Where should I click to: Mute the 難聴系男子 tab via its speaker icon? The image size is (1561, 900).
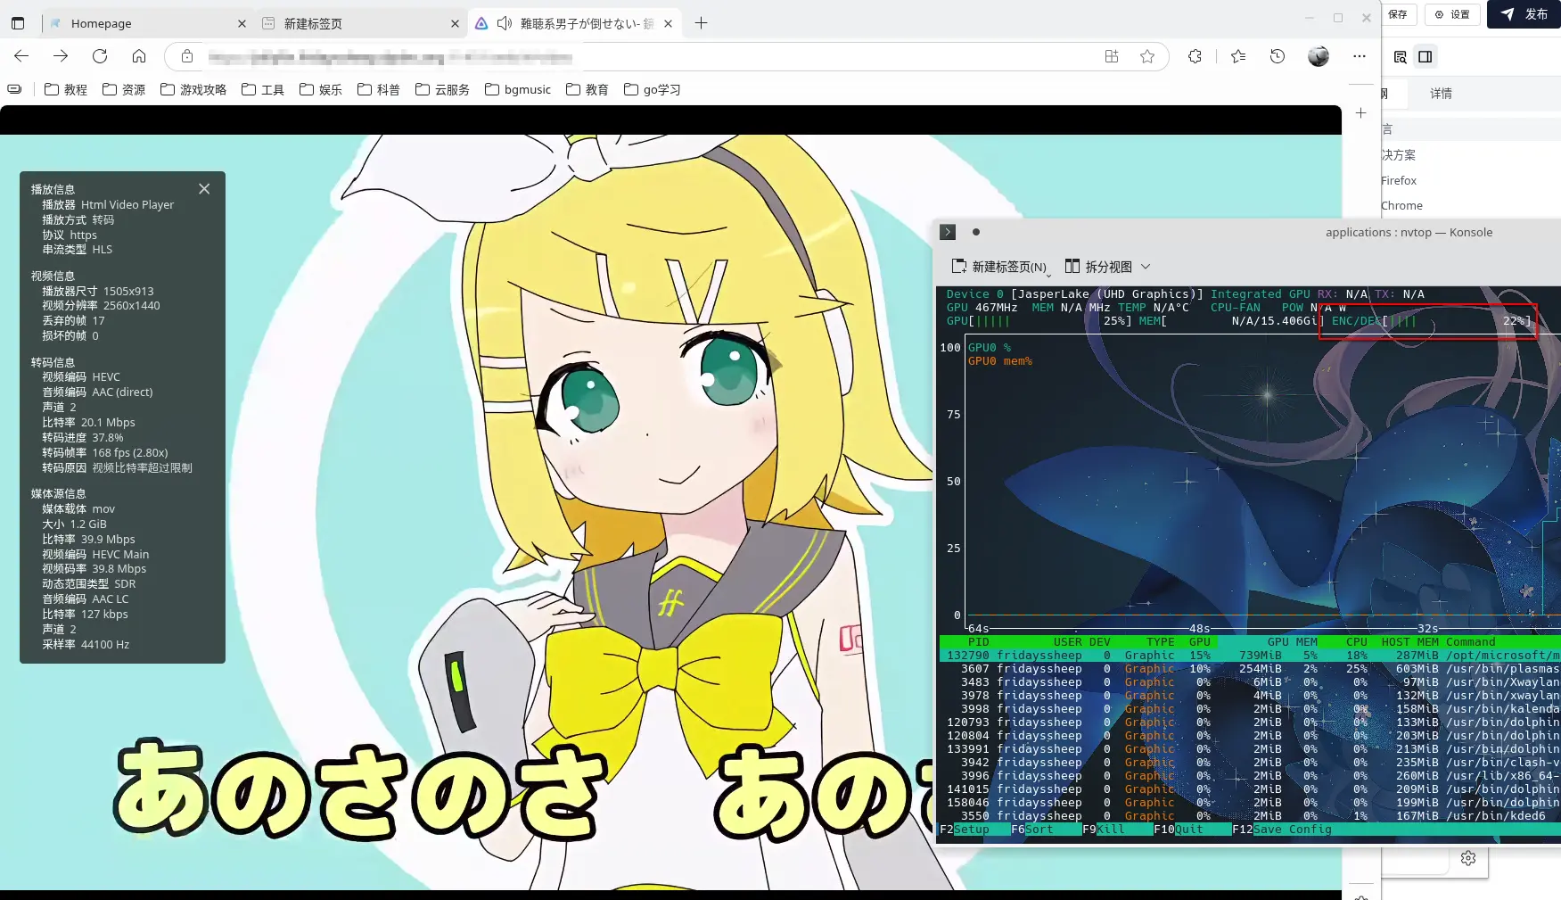tap(504, 22)
